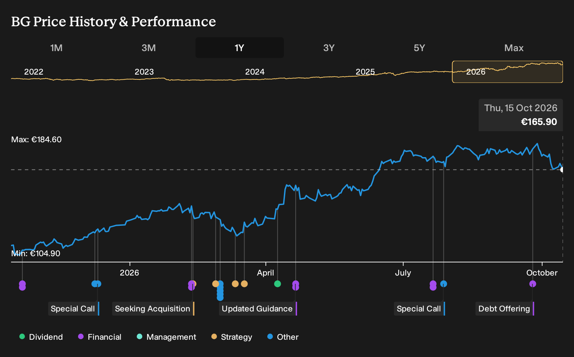Click the 2025 label in the overview timeline
Image resolution: width=574 pixels, height=357 pixels.
tap(365, 72)
